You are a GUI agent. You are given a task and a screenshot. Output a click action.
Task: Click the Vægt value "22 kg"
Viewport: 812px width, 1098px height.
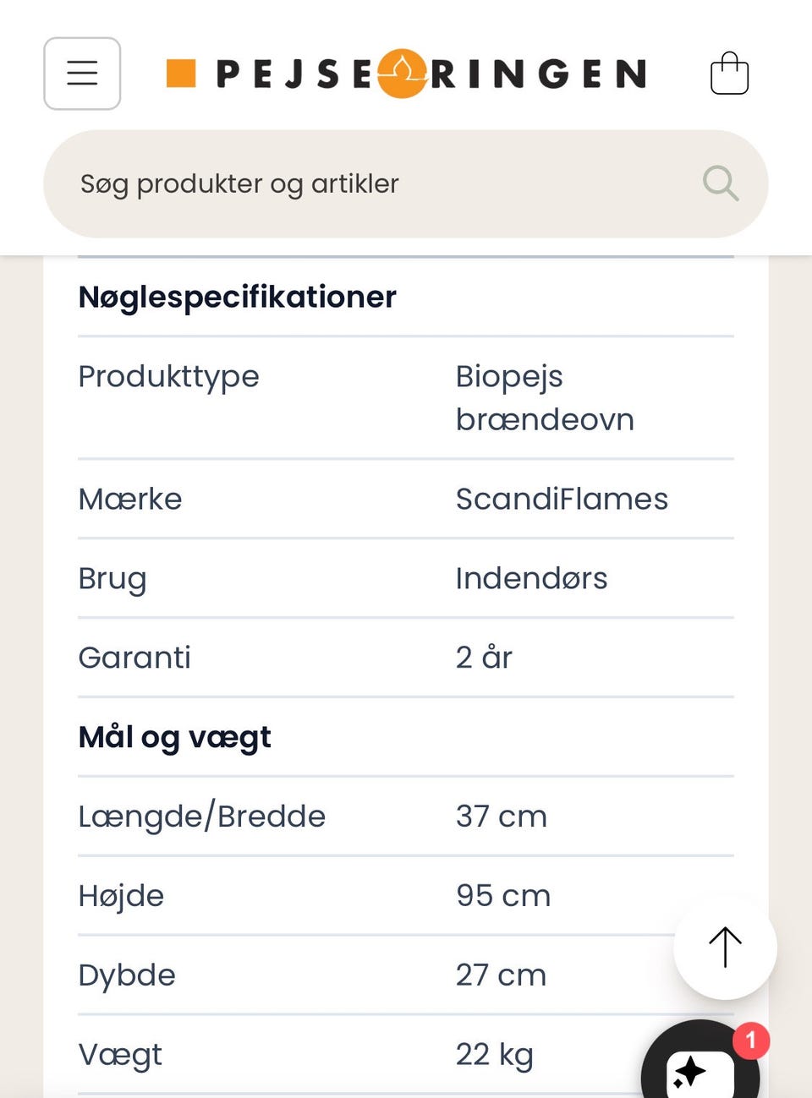point(495,1055)
